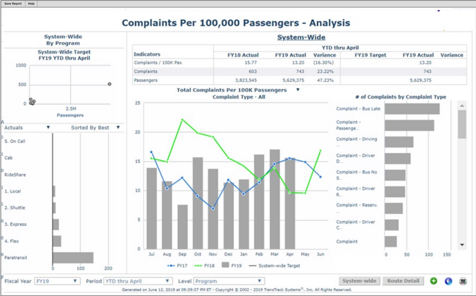Click the 15.77 FY18 Actual cell
This screenshot has width=476, height=296.
coord(250,63)
